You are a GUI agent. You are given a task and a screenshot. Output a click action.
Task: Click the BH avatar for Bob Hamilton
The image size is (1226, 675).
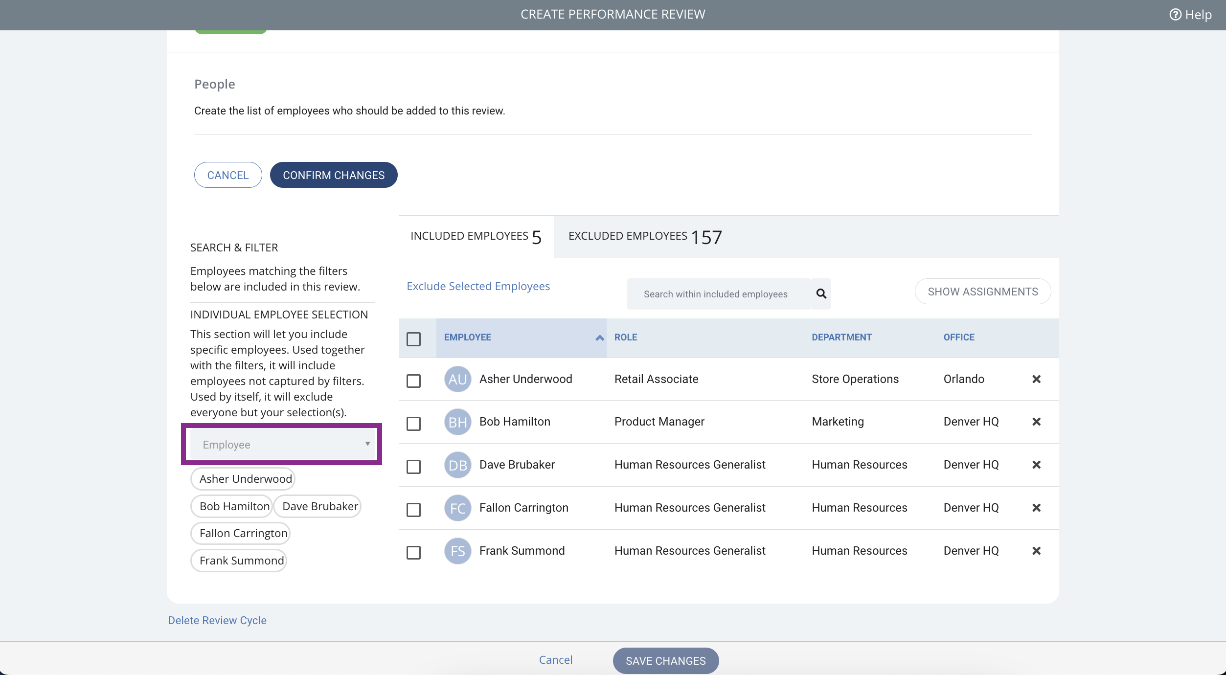(x=457, y=422)
